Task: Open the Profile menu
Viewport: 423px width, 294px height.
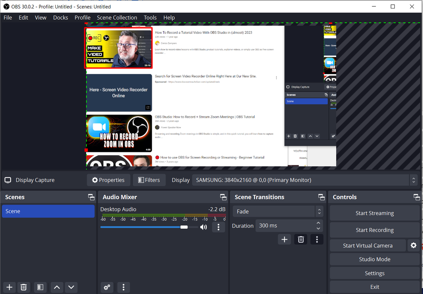Action: point(82,18)
